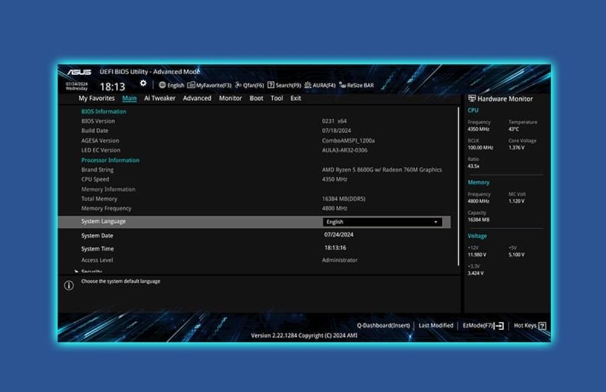Switch to the My Favorites tab

coord(96,98)
